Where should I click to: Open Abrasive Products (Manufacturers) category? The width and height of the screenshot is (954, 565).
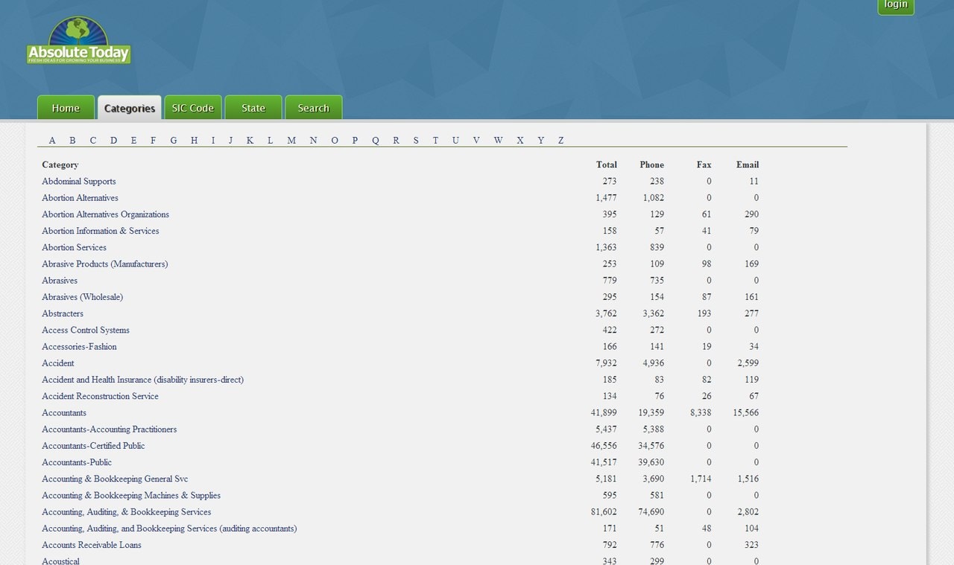(104, 264)
